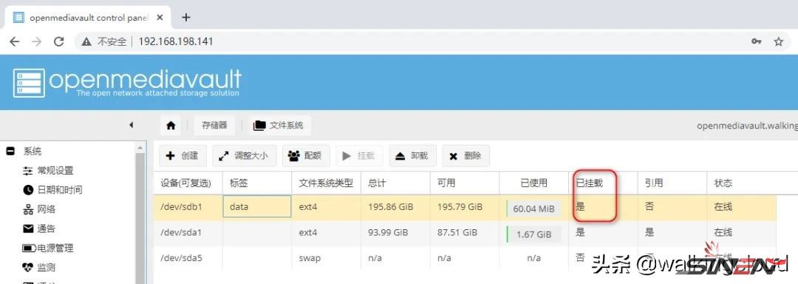Click the sidebar vertical scrollbar thumb
The width and height of the screenshot is (798, 284).
(x=141, y=218)
